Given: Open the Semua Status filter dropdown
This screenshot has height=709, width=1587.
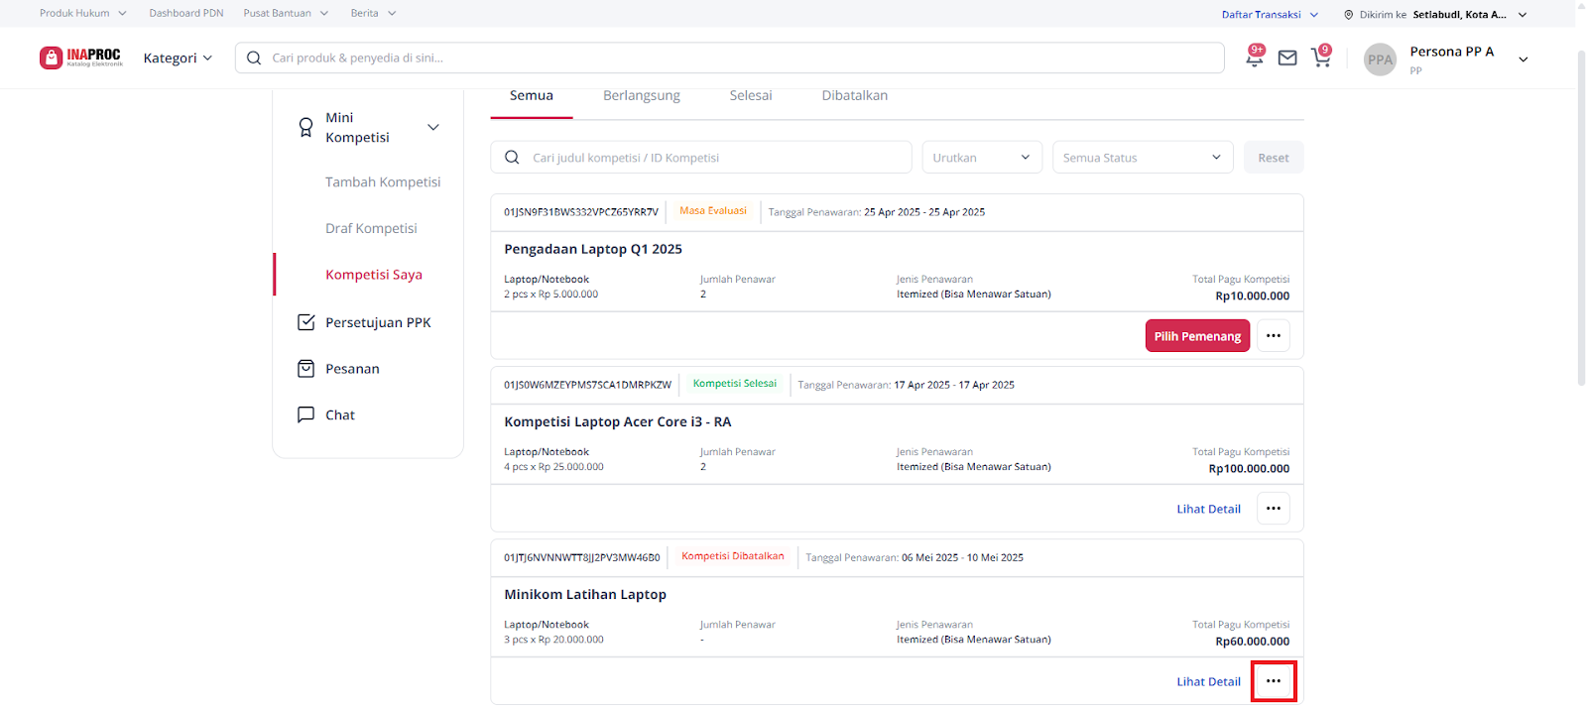Looking at the screenshot, I should [1142, 158].
